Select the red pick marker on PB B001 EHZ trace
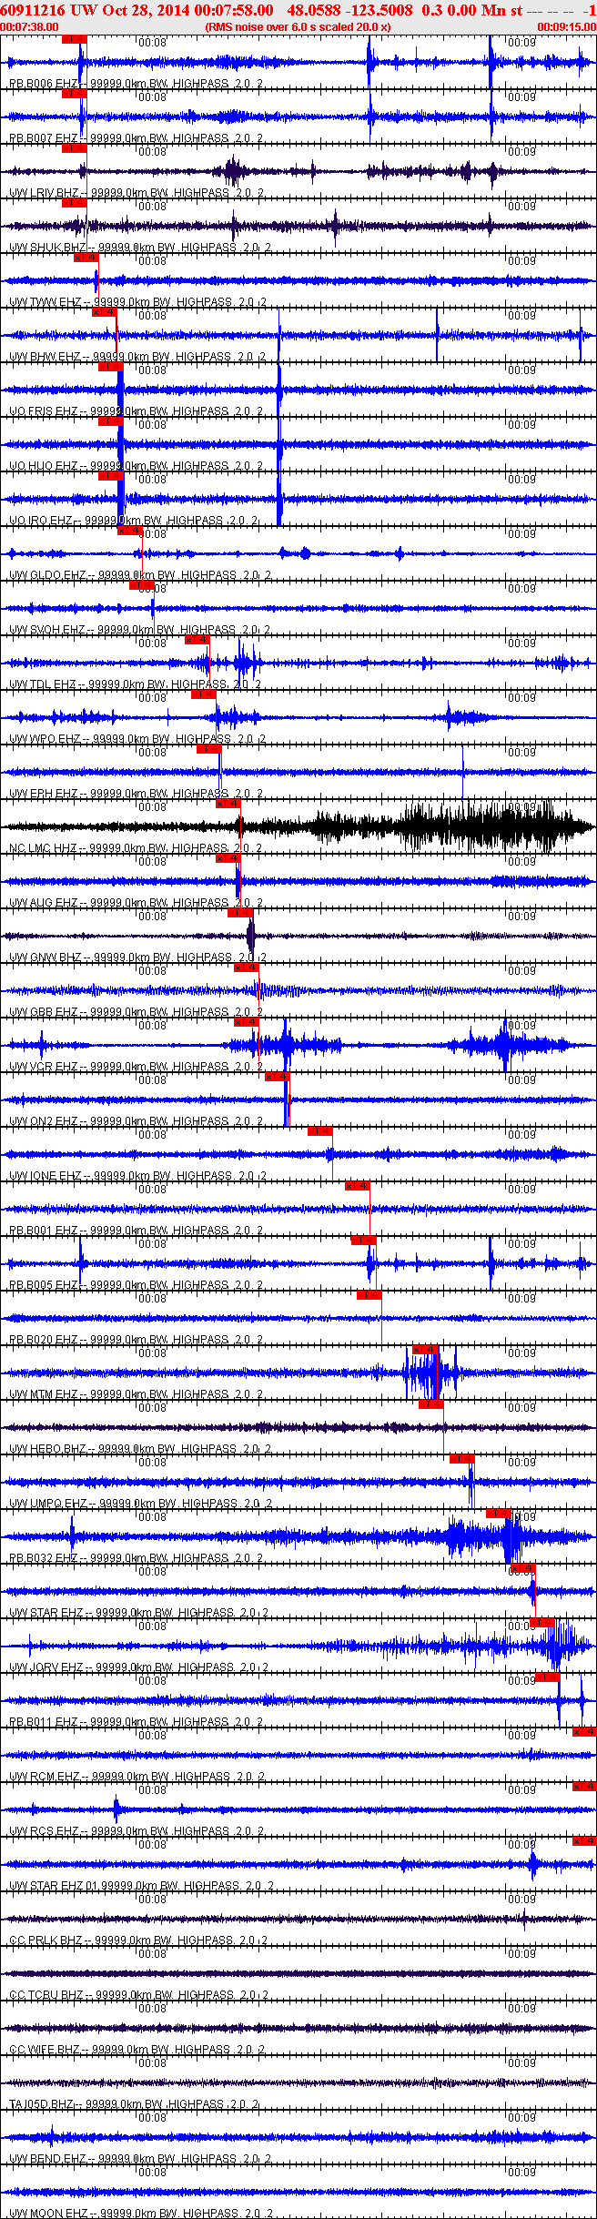 [357, 1186]
